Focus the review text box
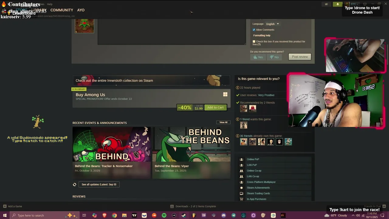This screenshot has width=389, height=219. (x=172, y=32)
